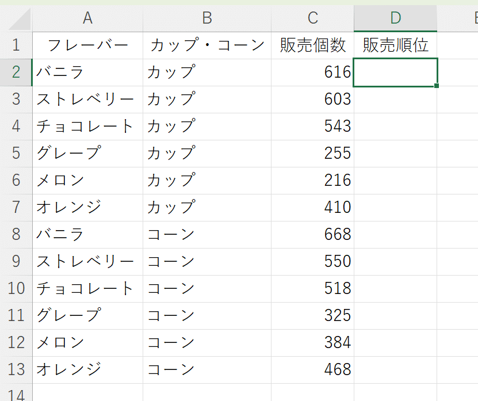
Task: Select column B header
Action: pos(207,18)
